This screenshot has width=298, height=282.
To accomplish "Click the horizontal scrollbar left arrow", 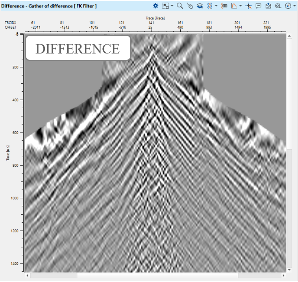I will 28,275.
